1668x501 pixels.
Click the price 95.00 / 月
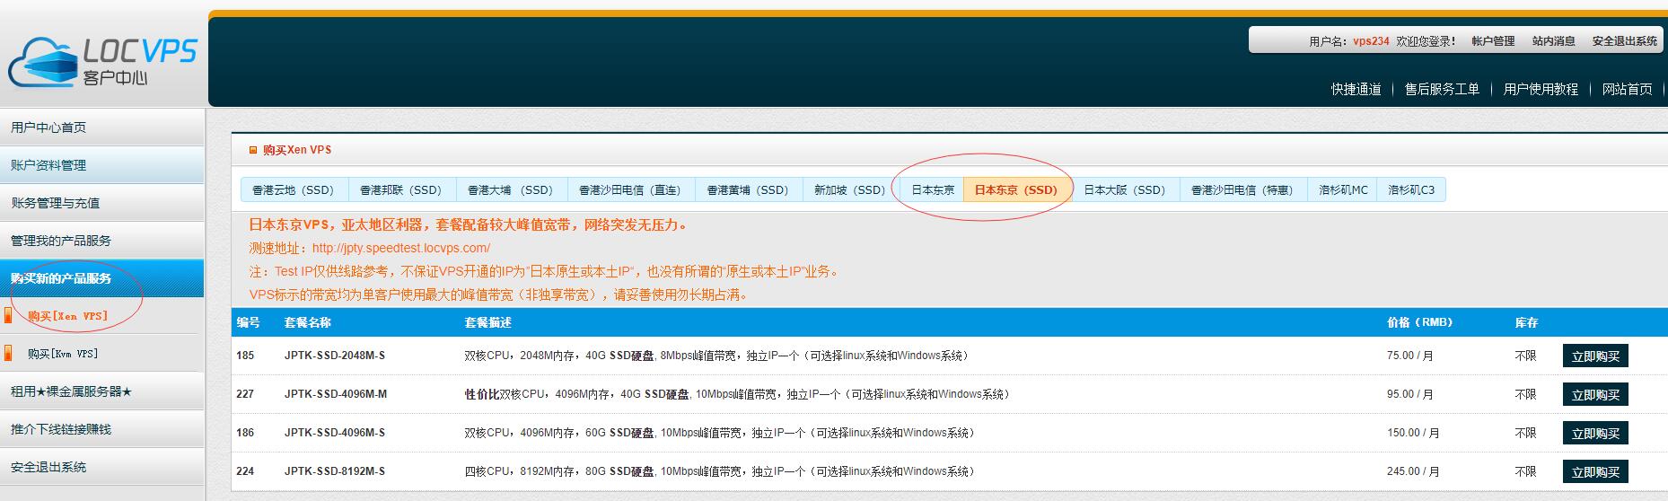coord(1410,394)
